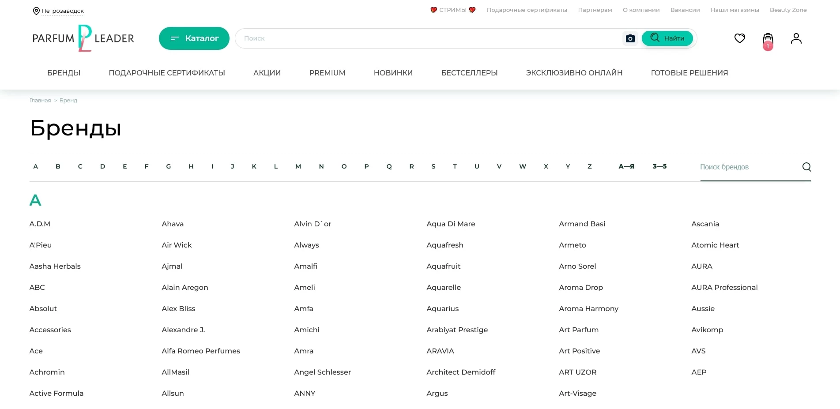Open the Angel Schlesser brand page
Image resolution: width=840 pixels, height=409 pixels.
tap(322, 372)
